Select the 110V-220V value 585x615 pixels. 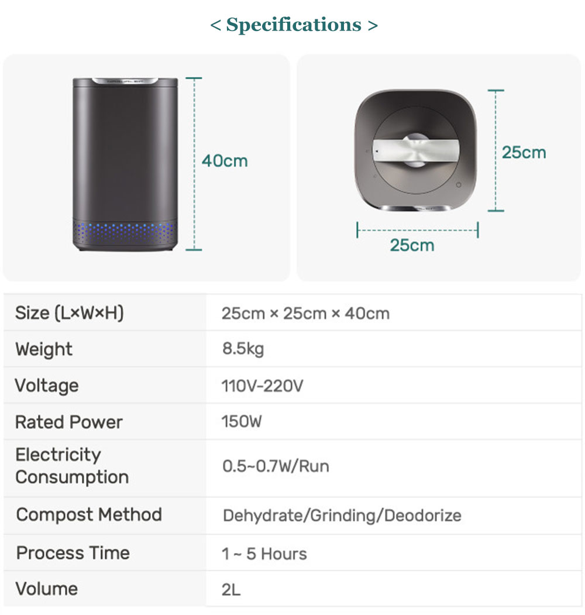(x=262, y=386)
